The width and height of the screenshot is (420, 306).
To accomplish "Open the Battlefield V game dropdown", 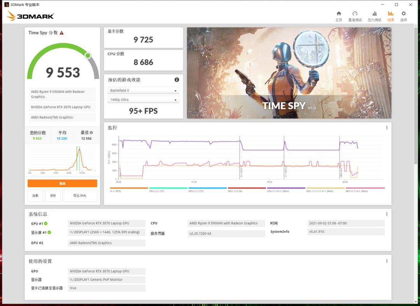I will pos(143,90).
